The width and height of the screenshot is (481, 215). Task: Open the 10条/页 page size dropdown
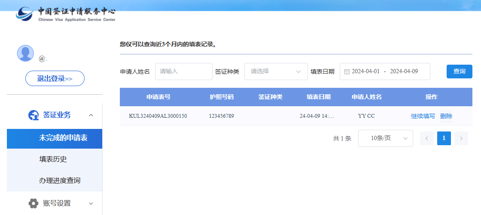pos(385,138)
